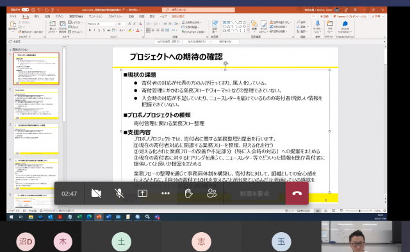Toggle Align Left paragraph button
Image resolution: width=410 pixels, height=252 pixels.
coord(148,30)
